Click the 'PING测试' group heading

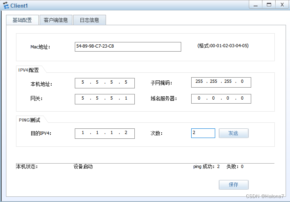(x=30, y=120)
